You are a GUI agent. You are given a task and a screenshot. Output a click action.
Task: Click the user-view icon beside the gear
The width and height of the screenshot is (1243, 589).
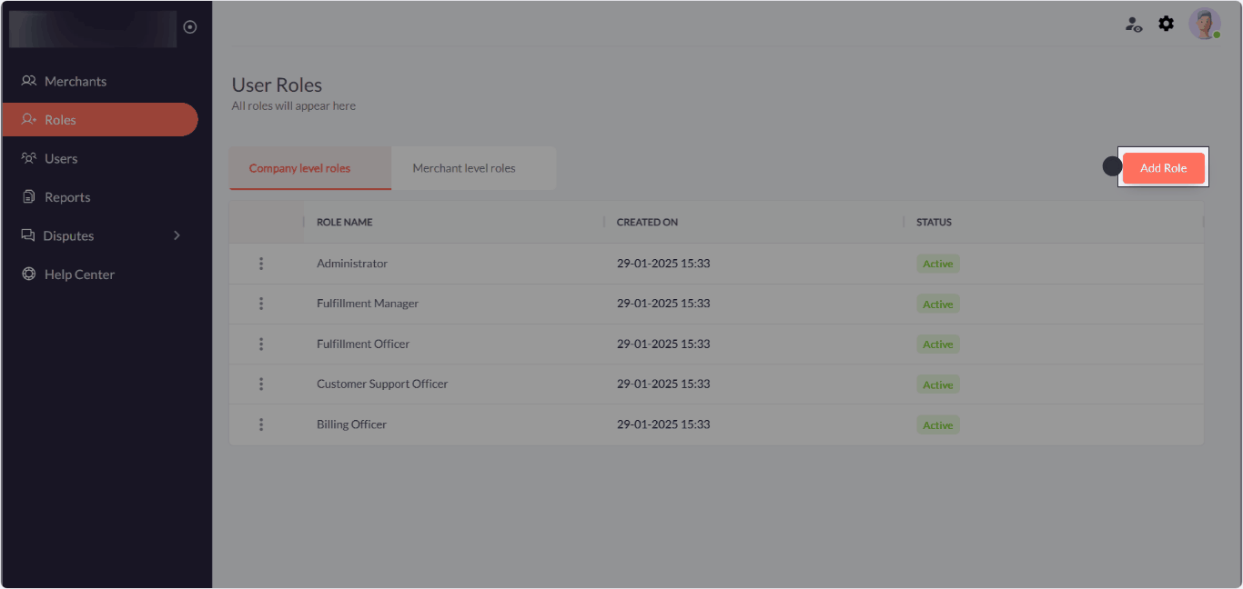tap(1134, 25)
